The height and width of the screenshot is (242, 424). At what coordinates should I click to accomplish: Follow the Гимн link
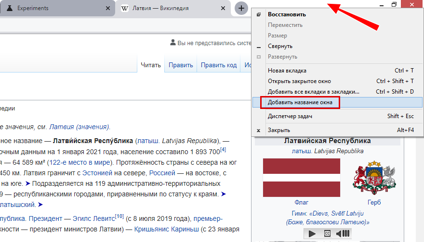[x=299, y=214]
